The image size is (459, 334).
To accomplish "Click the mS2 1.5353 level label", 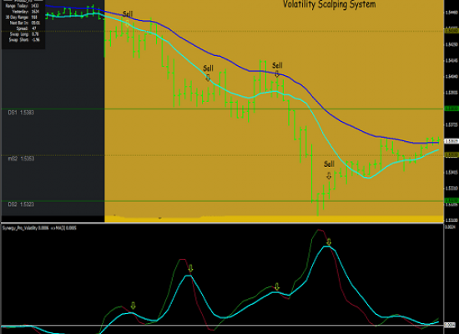I will point(21,159).
